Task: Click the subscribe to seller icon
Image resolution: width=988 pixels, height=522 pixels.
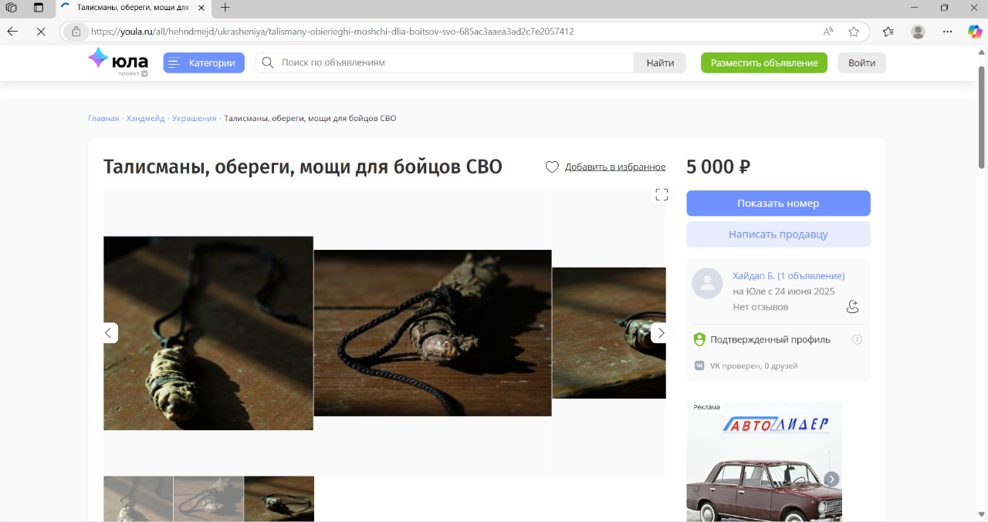Action: [852, 307]
